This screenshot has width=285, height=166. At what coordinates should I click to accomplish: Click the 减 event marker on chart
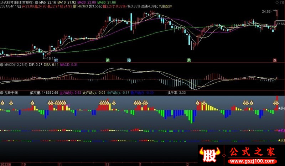point(108,60)
